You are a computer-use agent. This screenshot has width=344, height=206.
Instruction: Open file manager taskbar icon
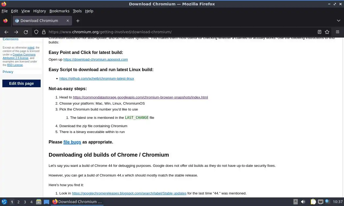pyautogui.click(x=39, y=202)
